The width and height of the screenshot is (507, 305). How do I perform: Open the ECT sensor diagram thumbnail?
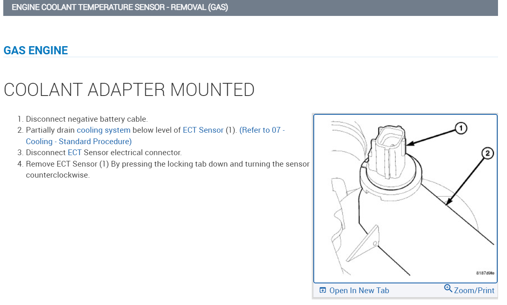pyautogui.click(x=405, y=198)
